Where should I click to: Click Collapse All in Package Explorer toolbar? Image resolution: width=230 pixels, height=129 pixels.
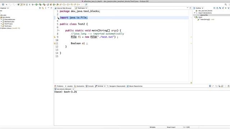(x=40, y=8)
